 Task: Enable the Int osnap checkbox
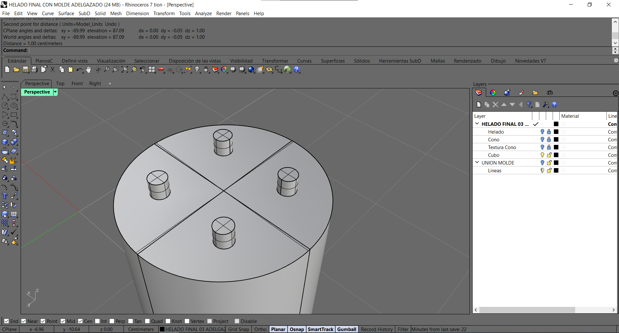97,321
